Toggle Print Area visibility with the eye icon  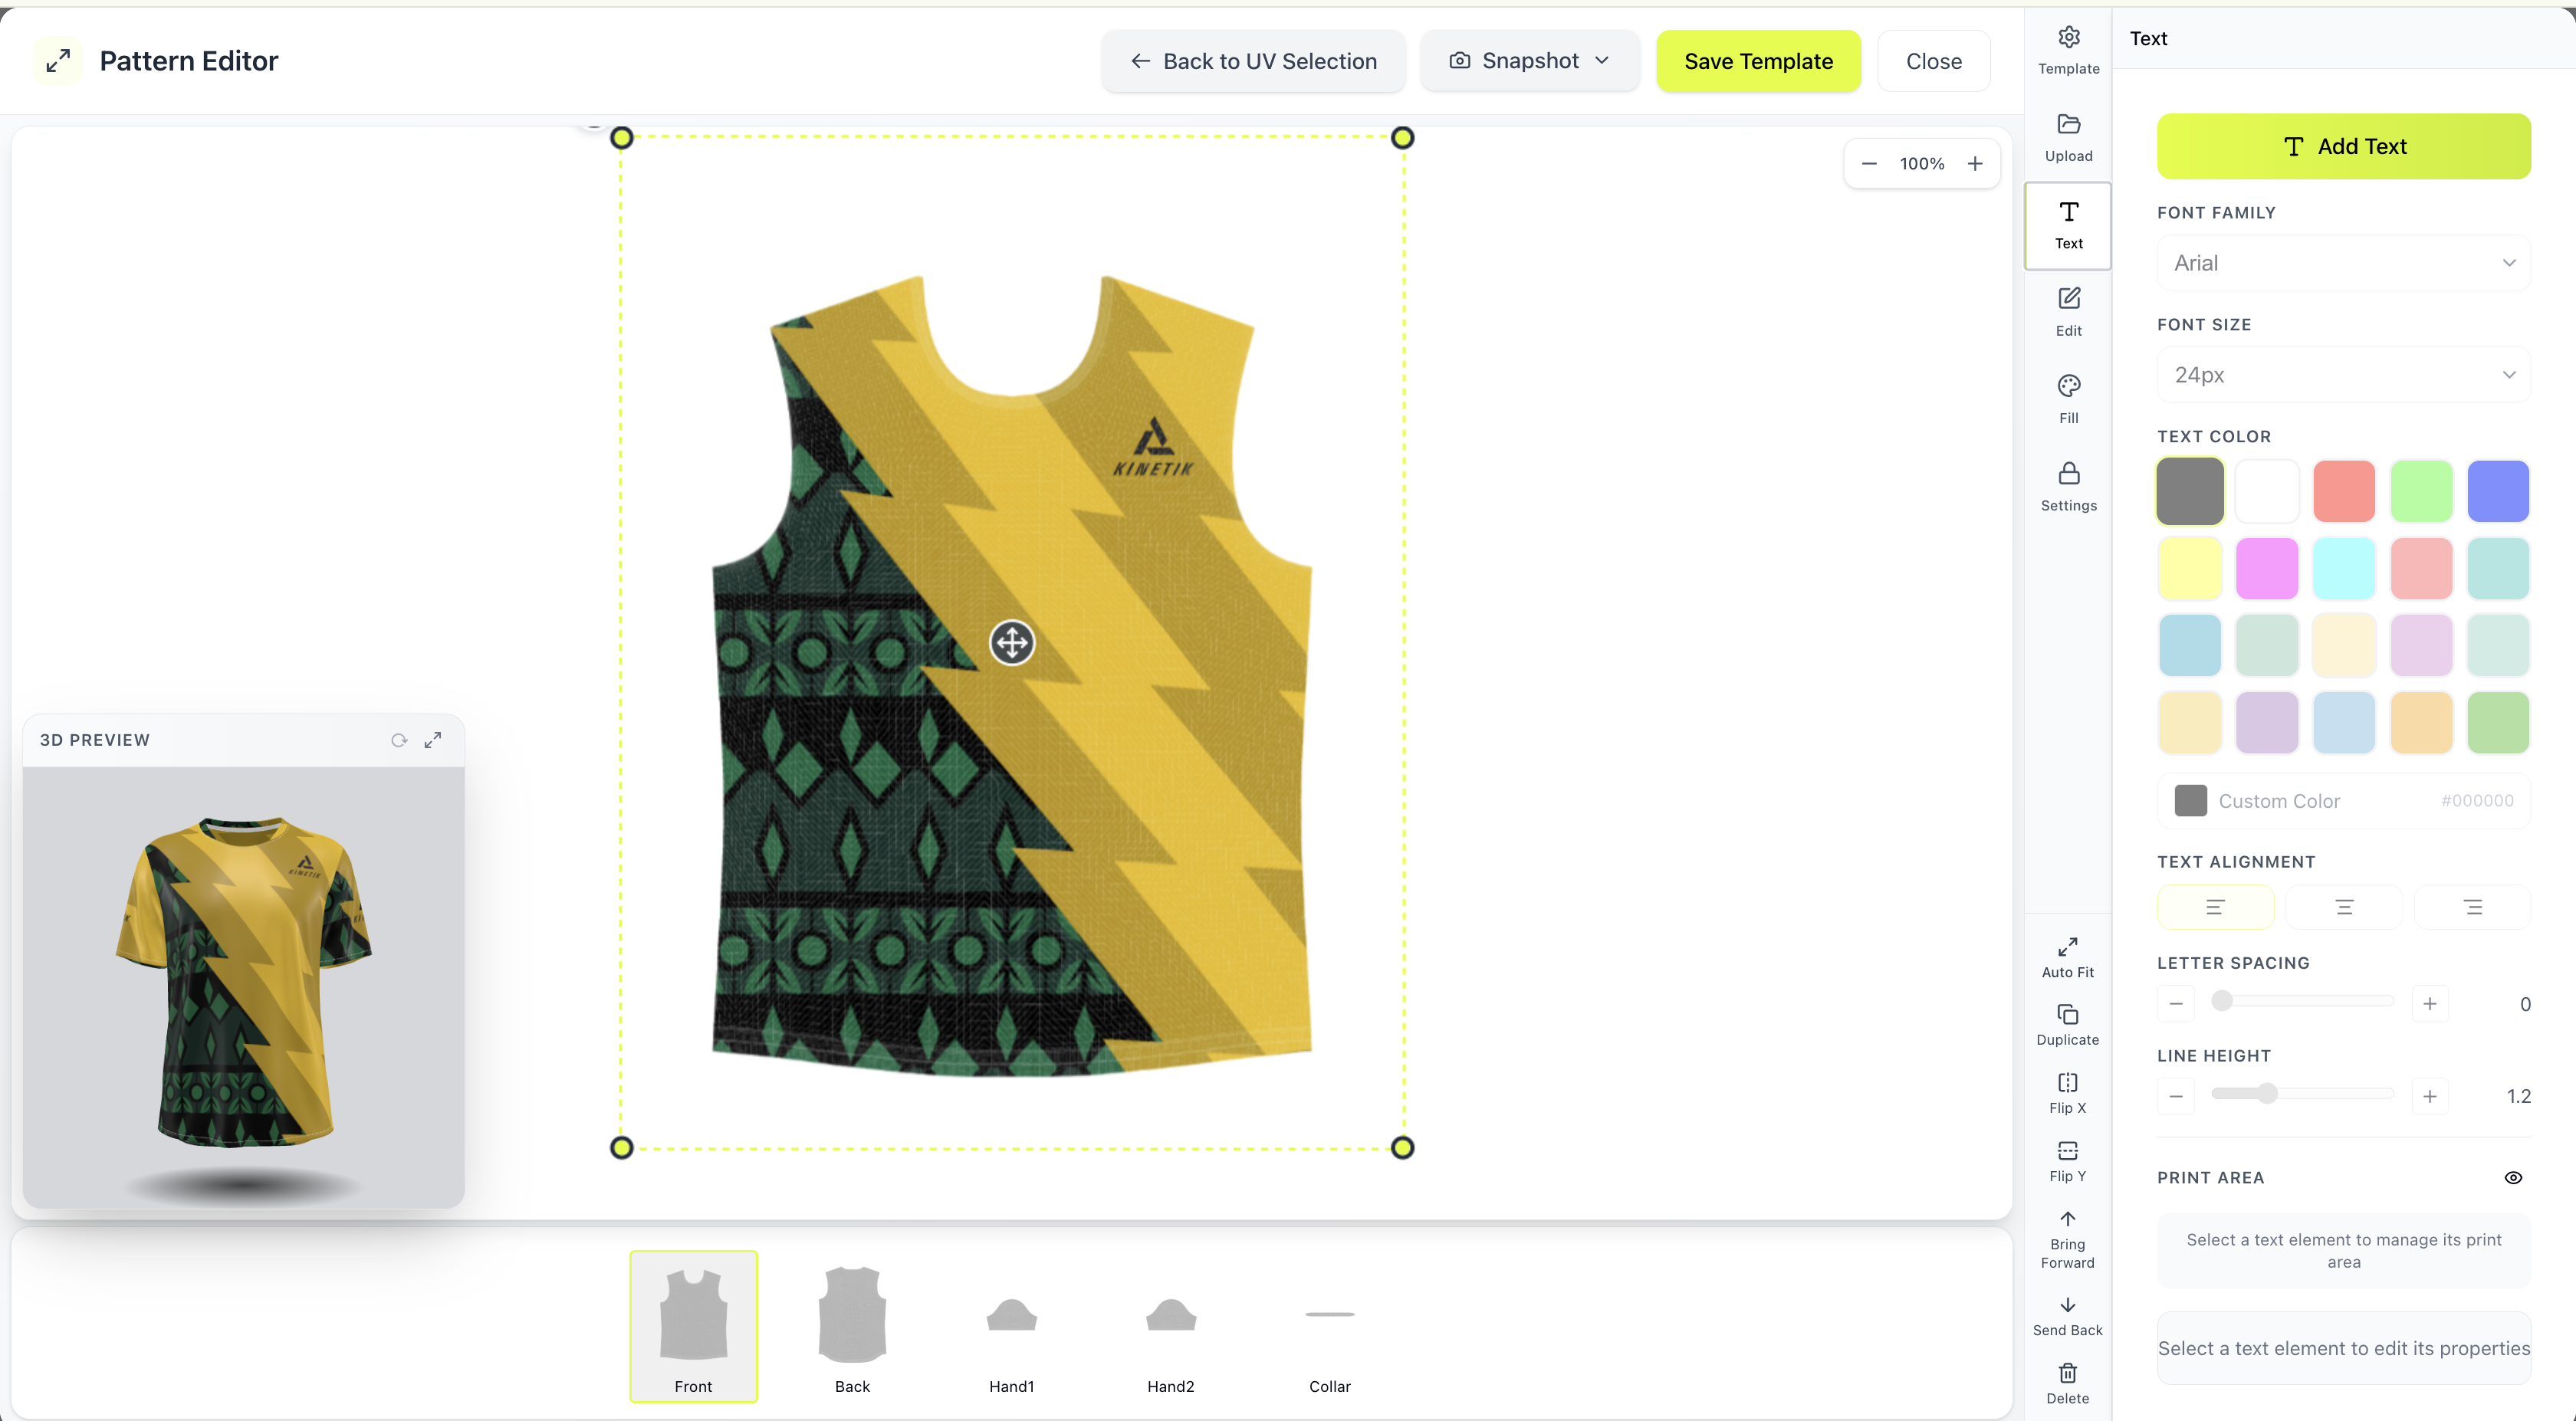click(2514, 1177)
